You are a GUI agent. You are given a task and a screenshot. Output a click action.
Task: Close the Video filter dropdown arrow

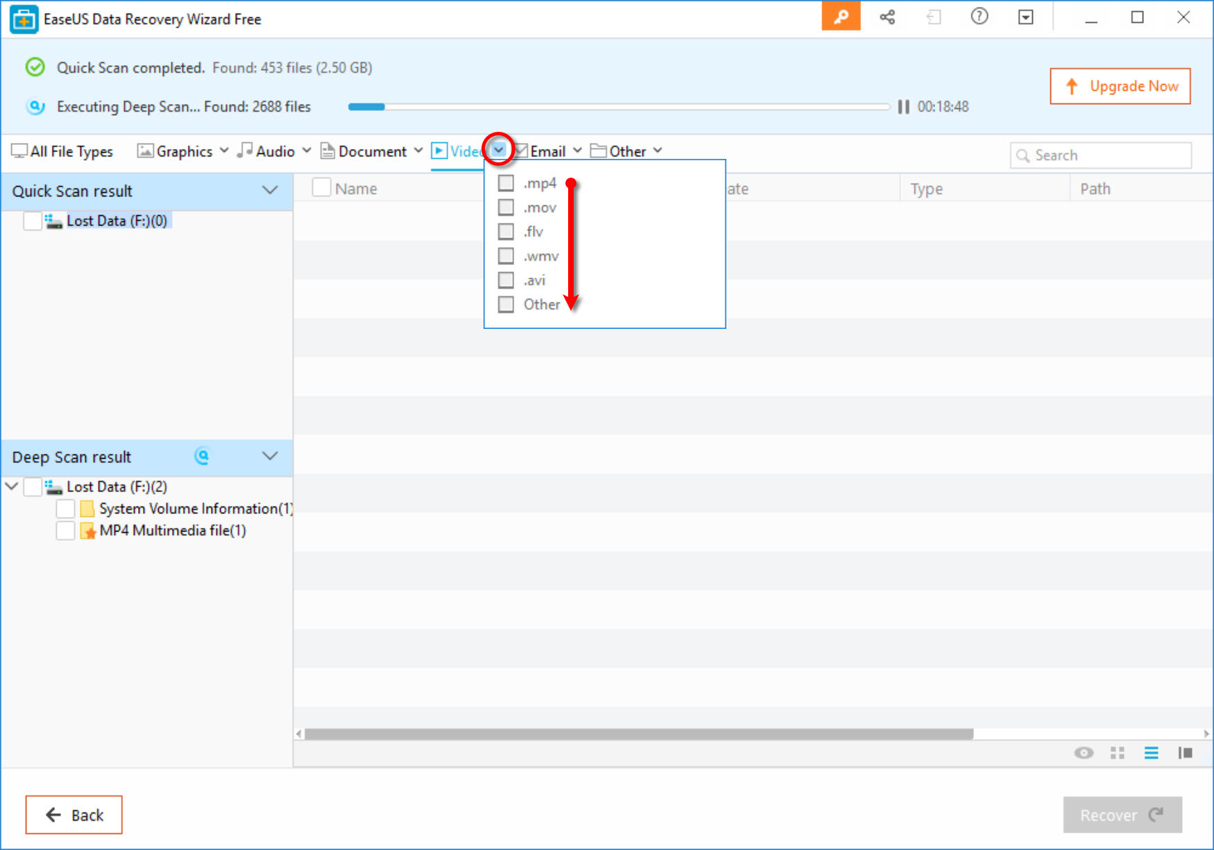pyautogui.click(x=499, y=150)
